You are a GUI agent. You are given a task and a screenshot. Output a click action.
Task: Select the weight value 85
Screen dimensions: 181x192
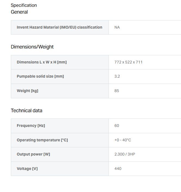pos(117,91)
